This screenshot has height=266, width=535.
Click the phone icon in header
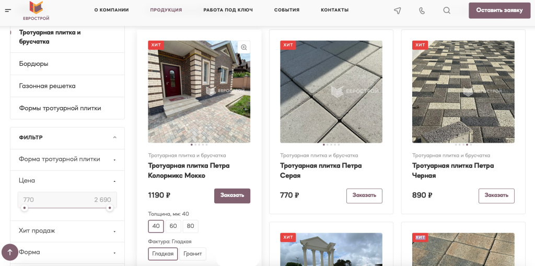click(x=422, y=10)
